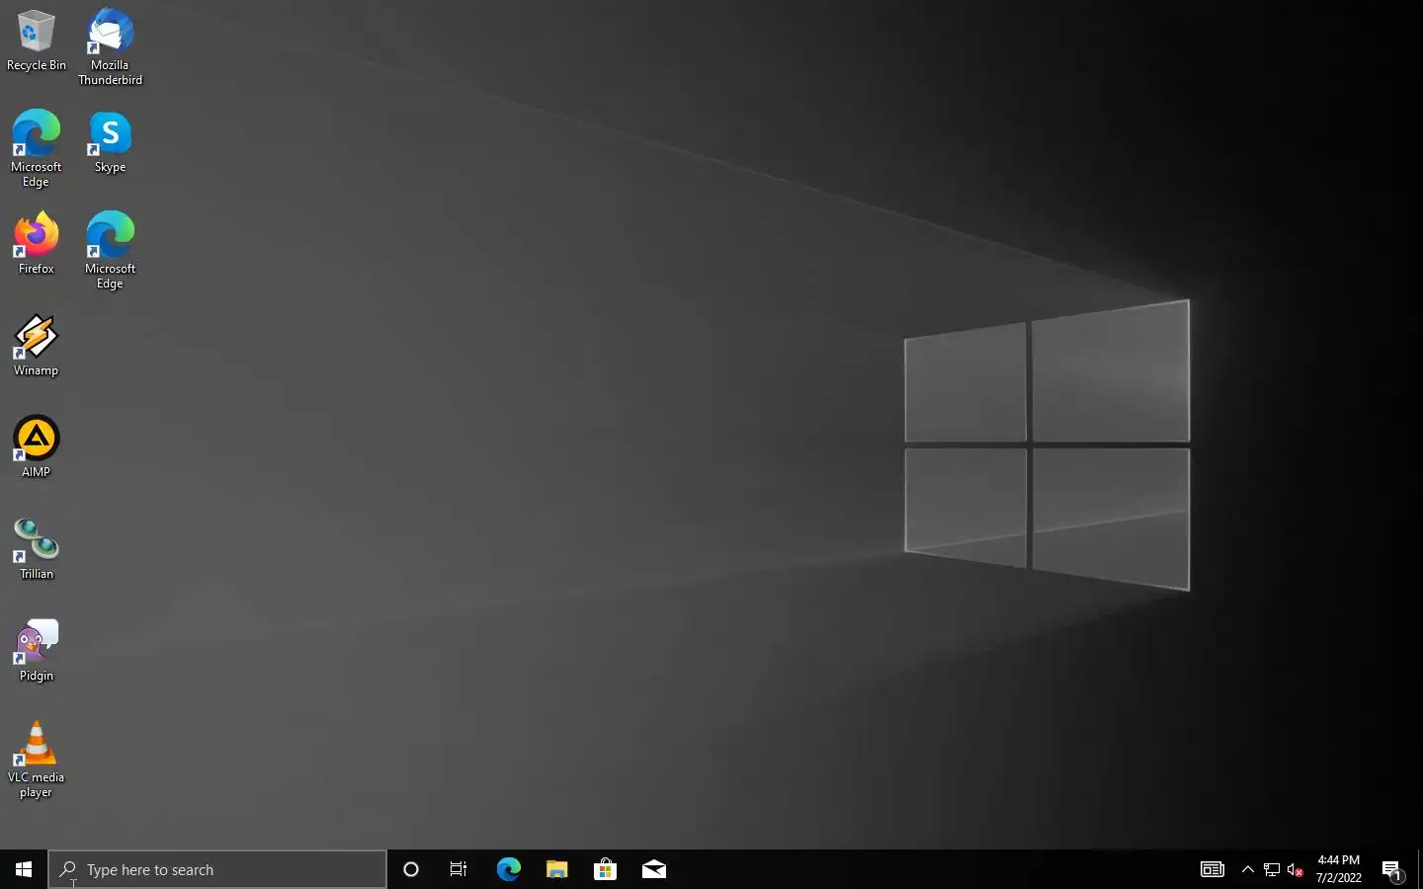
Task: Click the Type here to search box
Action: pyautogui.click(x=217, y=869)
